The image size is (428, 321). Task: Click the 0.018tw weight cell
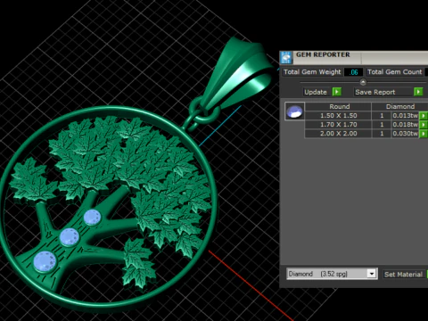(405, 125)
